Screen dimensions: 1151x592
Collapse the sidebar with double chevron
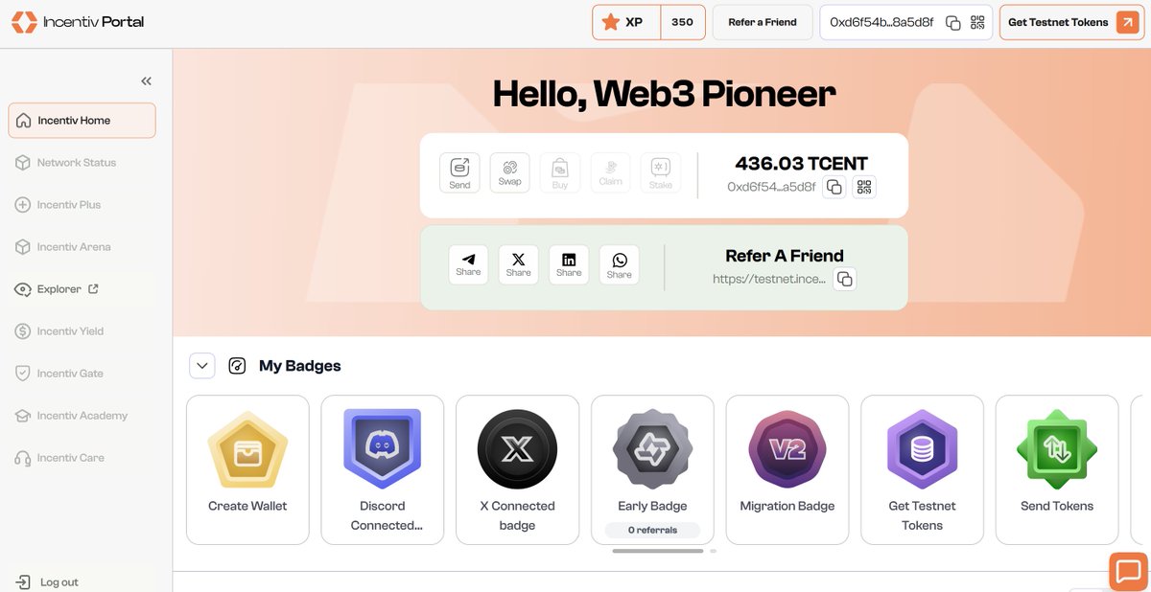tap(146, 81)
